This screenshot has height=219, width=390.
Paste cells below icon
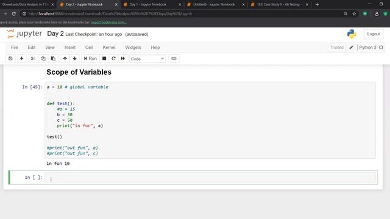[x=53, y=58]
